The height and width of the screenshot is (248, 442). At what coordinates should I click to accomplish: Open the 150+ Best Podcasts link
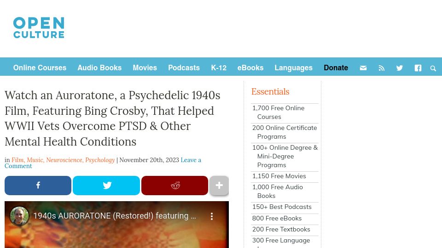coord(282,207)
